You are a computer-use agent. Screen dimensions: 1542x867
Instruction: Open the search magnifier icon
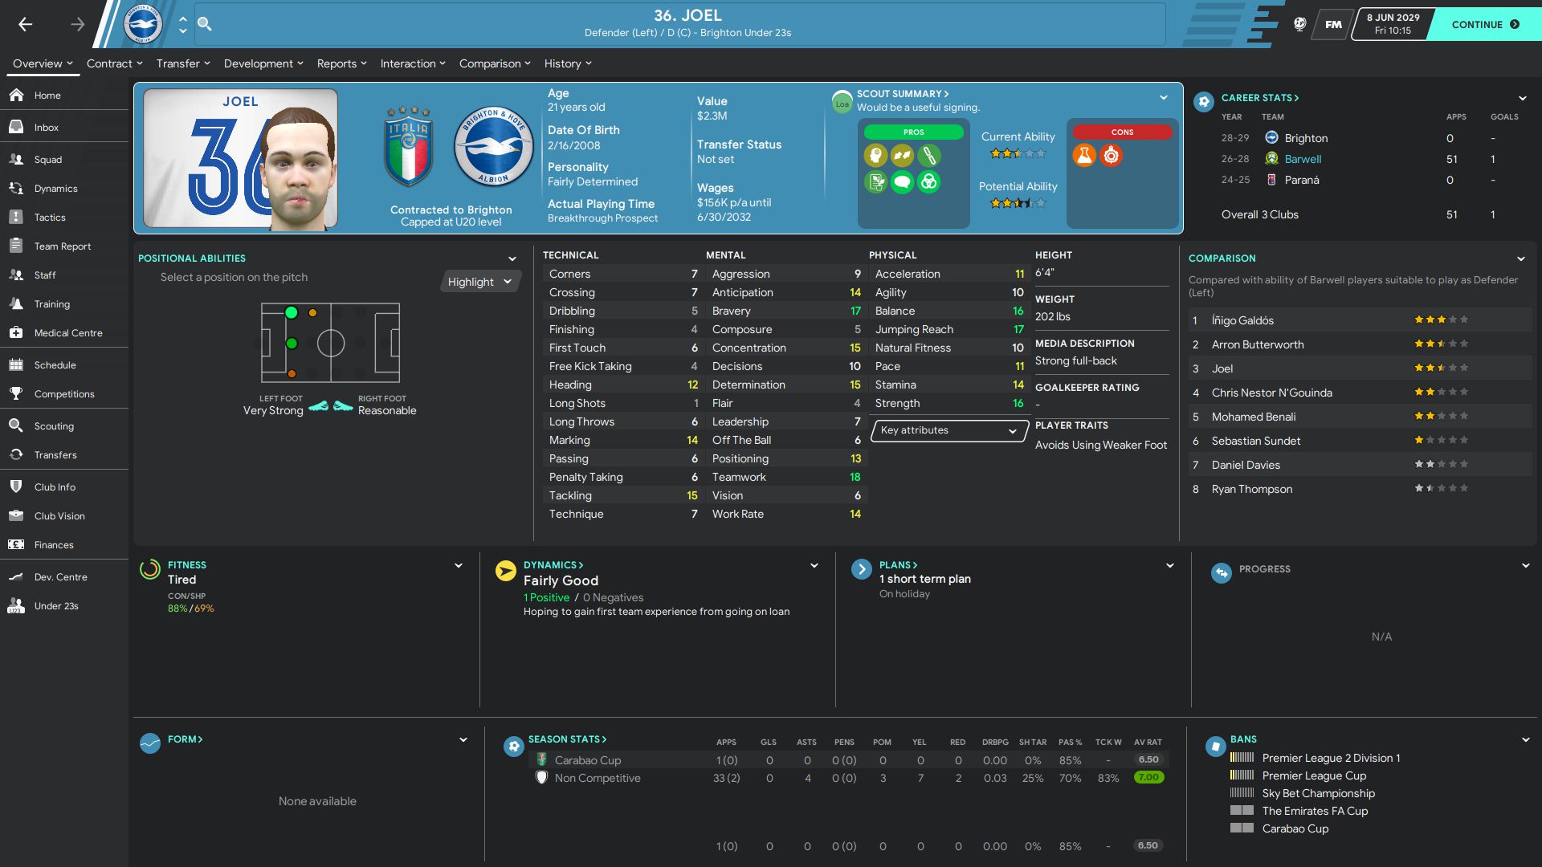point(205,24)
